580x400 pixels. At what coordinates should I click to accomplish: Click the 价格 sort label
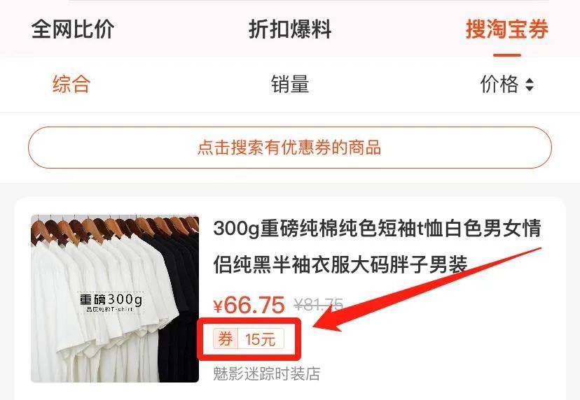pos(499,84)
